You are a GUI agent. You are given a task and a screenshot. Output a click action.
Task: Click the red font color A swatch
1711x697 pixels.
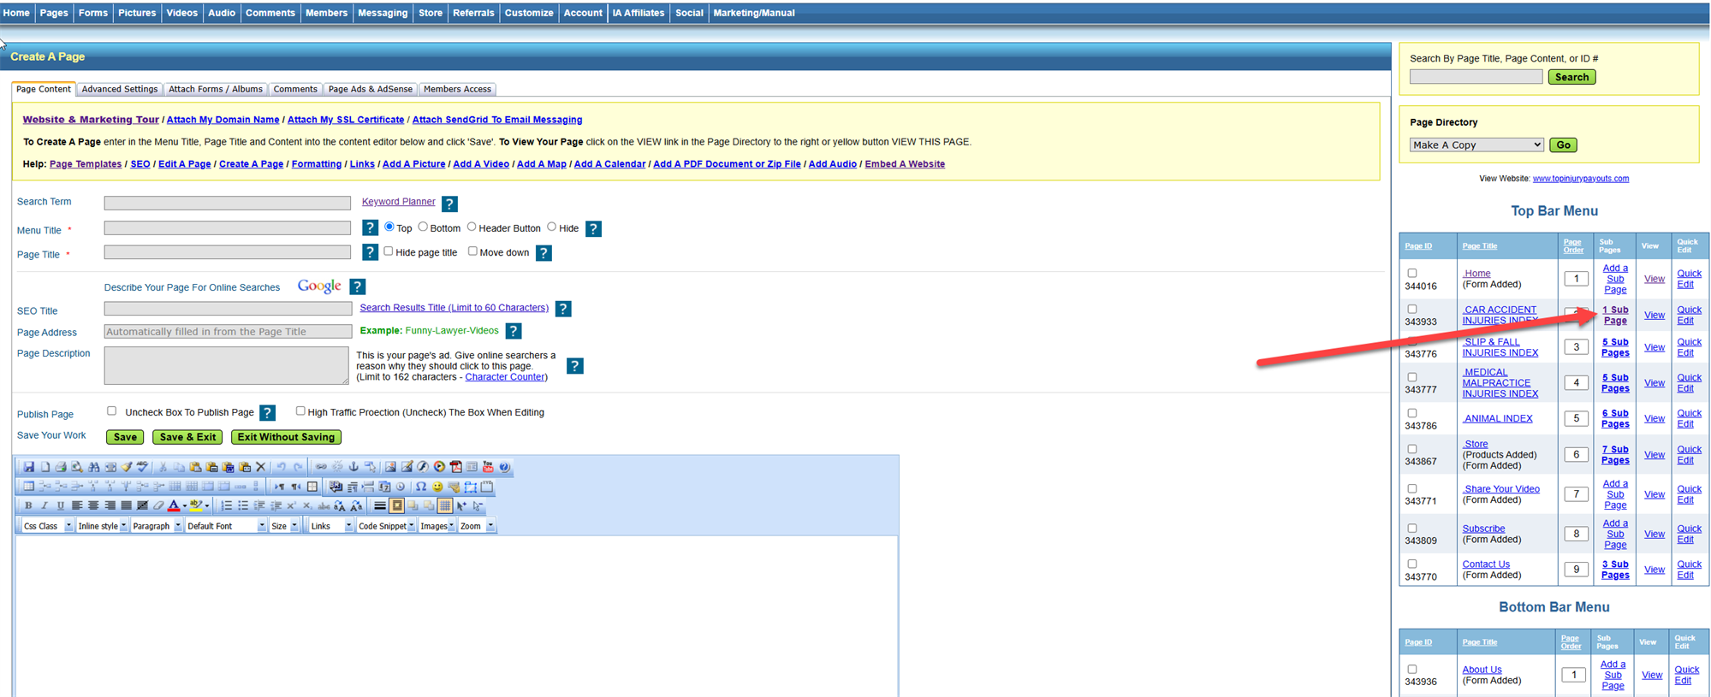tap(174, 505)
